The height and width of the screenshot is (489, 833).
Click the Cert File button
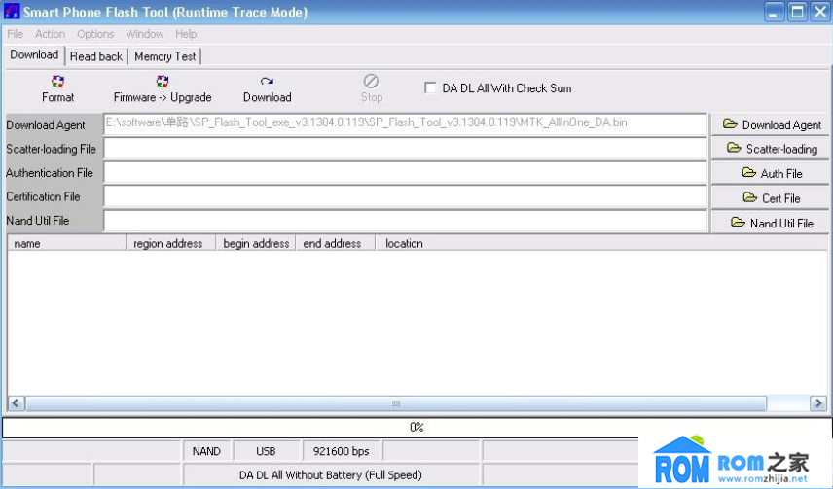tap(771, 198)
